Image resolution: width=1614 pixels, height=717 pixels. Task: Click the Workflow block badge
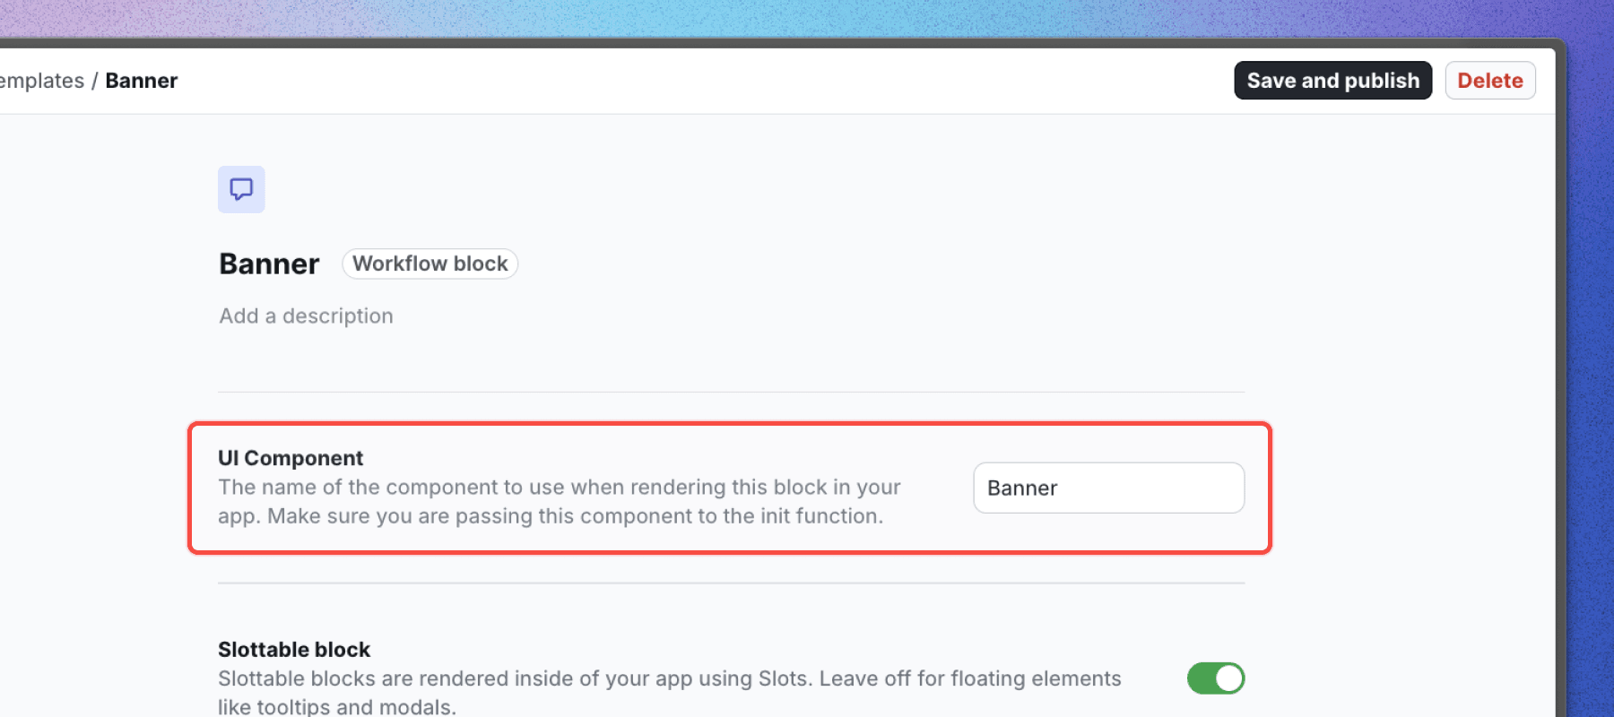click(x=430, y=263)
